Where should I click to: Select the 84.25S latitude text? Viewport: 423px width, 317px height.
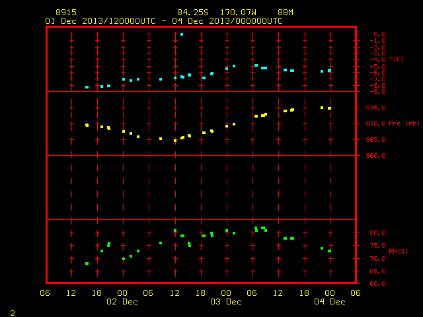(193, 13)
